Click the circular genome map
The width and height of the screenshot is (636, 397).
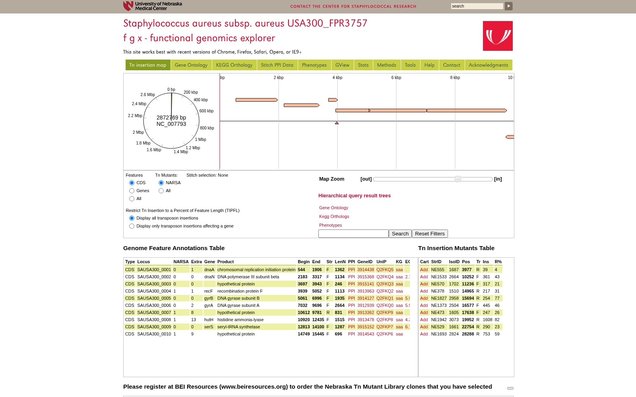171,121
